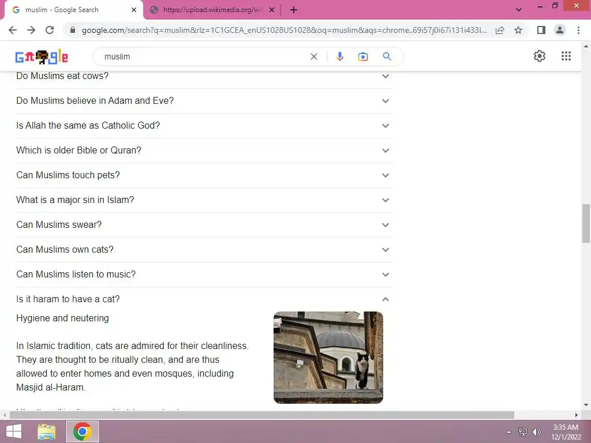Expand "Do Muslims eat cows?" chevron
The width and height of the screenshot is (591, 443).
click(x=385, y=76)
